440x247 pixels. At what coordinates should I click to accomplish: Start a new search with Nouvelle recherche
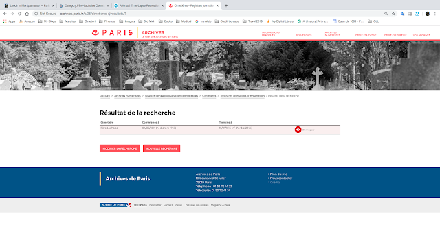click(162, 148)
